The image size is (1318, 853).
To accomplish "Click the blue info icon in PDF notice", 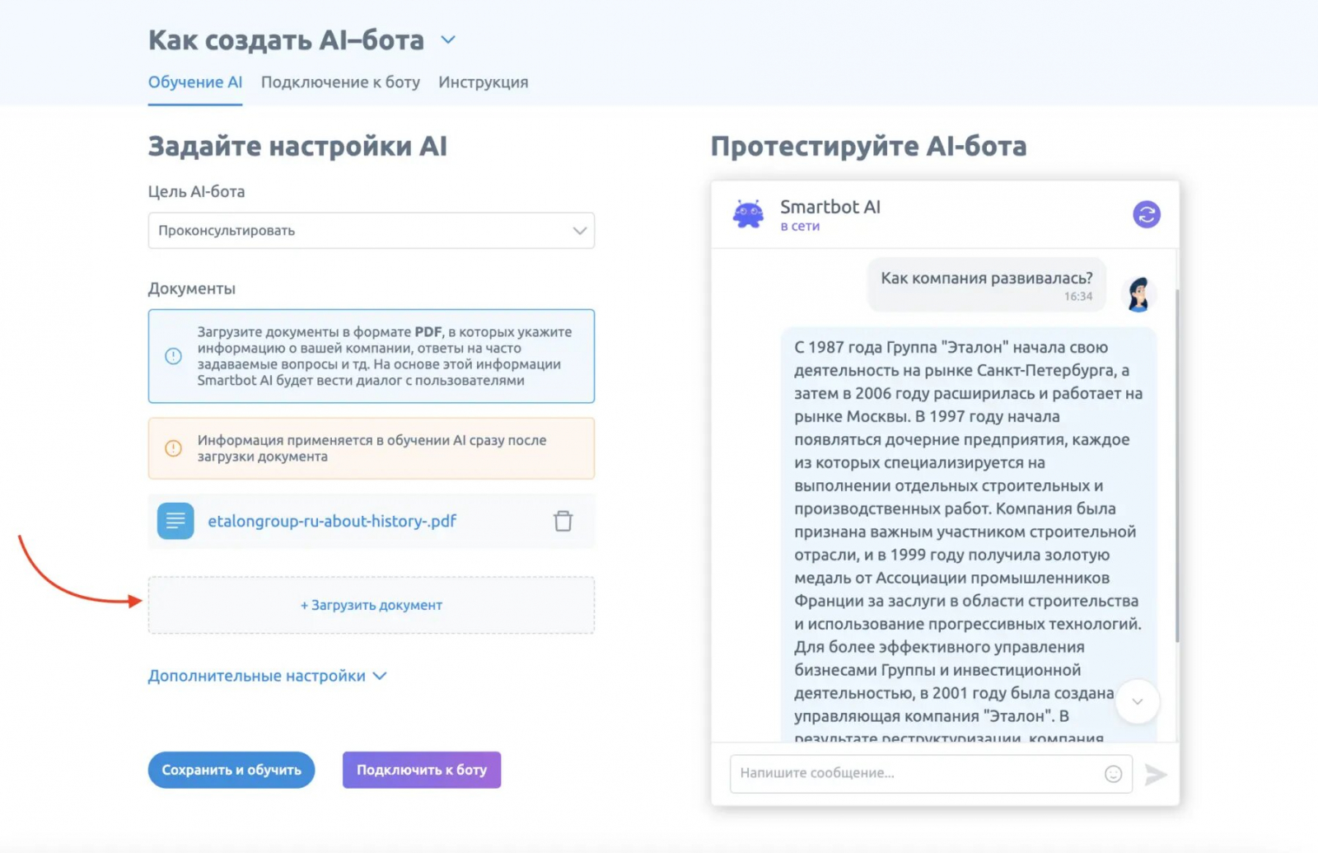I will pyautogui.click(x=173, y=356).
